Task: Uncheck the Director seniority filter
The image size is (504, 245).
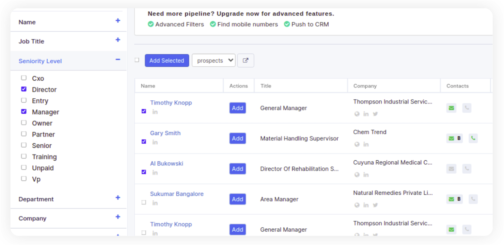Action: (x=23, y=89)
